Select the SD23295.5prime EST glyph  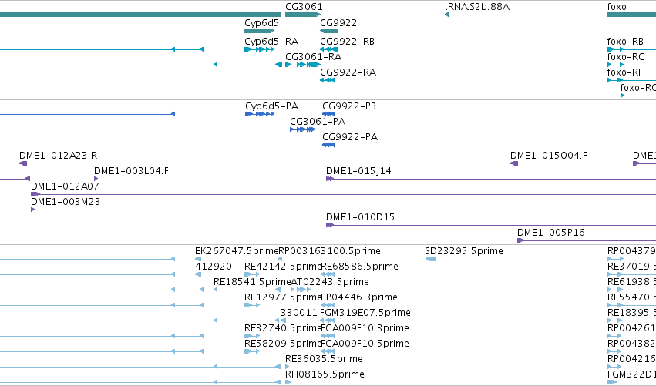point(430,259)
